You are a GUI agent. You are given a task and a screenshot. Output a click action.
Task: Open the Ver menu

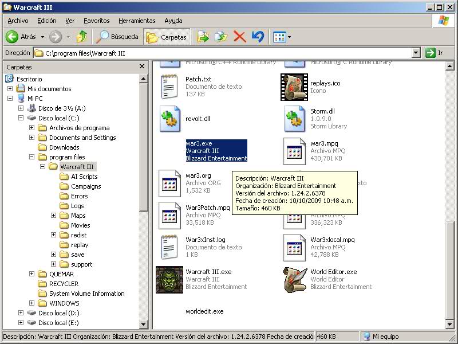(70, 21)
